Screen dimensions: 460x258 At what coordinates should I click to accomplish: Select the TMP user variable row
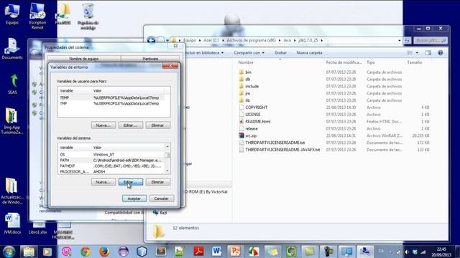click(111, 103)
